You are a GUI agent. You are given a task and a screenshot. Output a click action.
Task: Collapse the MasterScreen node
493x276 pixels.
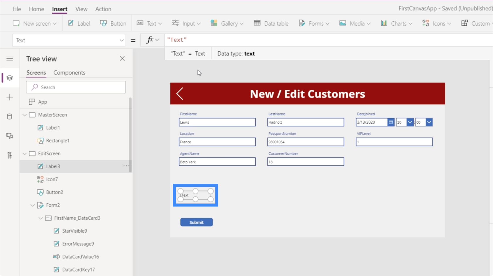pyautogui.click(x=25, y=115)
